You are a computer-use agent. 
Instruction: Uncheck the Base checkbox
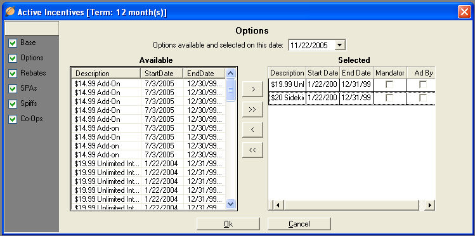click(13, 43)
